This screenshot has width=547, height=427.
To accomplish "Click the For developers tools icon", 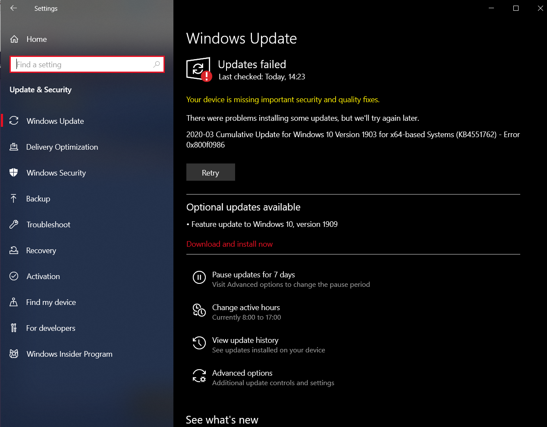I will coord(14,328).
